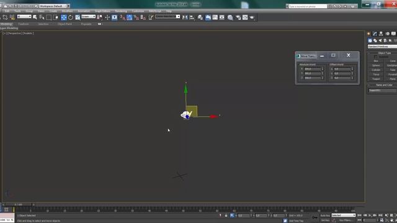The height and width of the screenshot is (223, 397).
Task: Toggle Percent Snap
Action: [x=136, y=17]
